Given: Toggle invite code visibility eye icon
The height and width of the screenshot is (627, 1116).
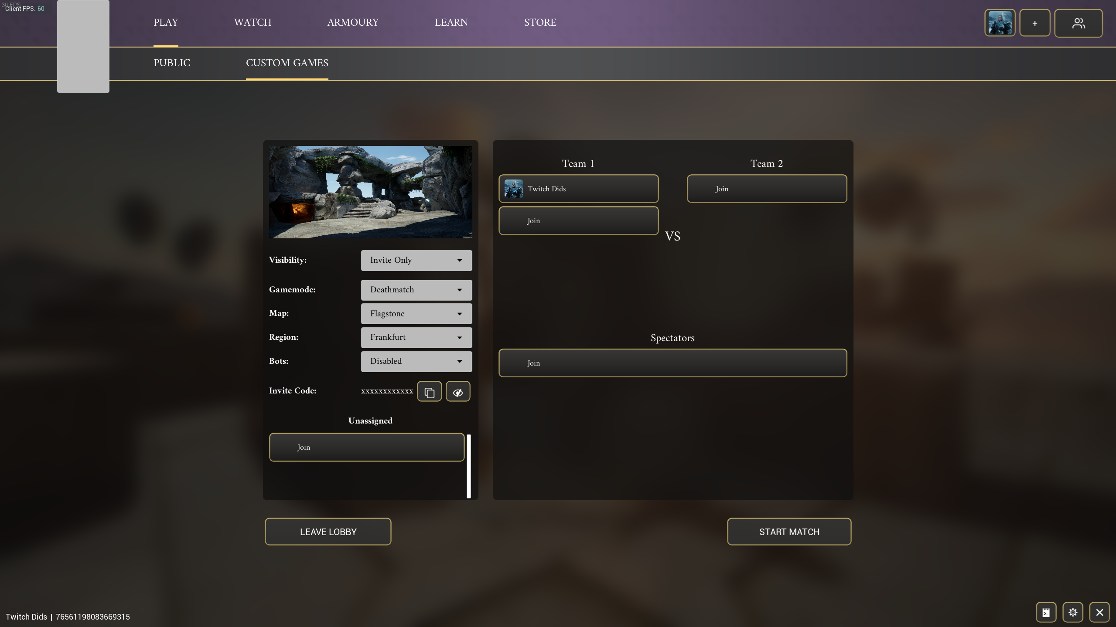Looking at the screenshot, I should click(457, 391).
